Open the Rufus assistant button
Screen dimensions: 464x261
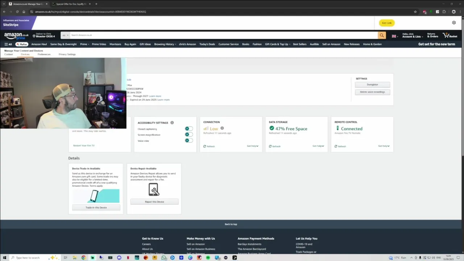(22, 44)
